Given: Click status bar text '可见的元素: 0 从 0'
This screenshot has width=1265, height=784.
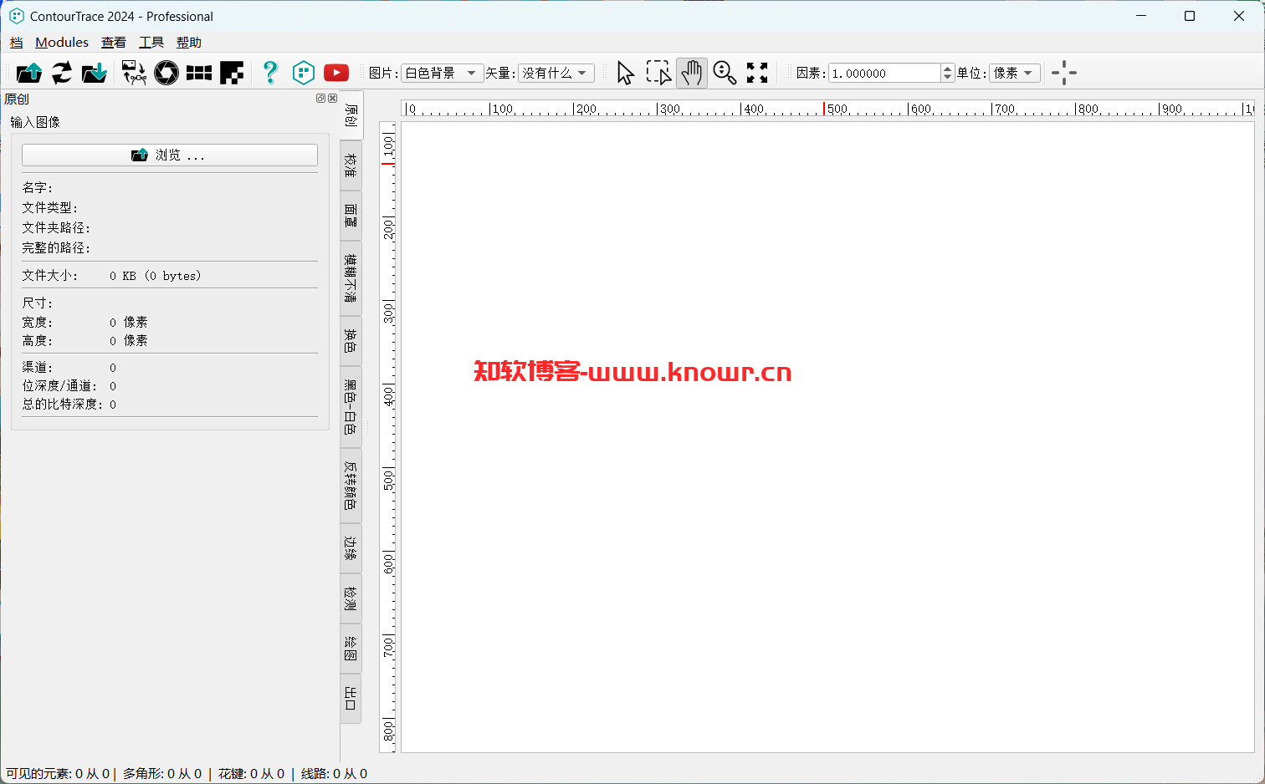Looking at the screenshot, I should [x=58, y=774].
